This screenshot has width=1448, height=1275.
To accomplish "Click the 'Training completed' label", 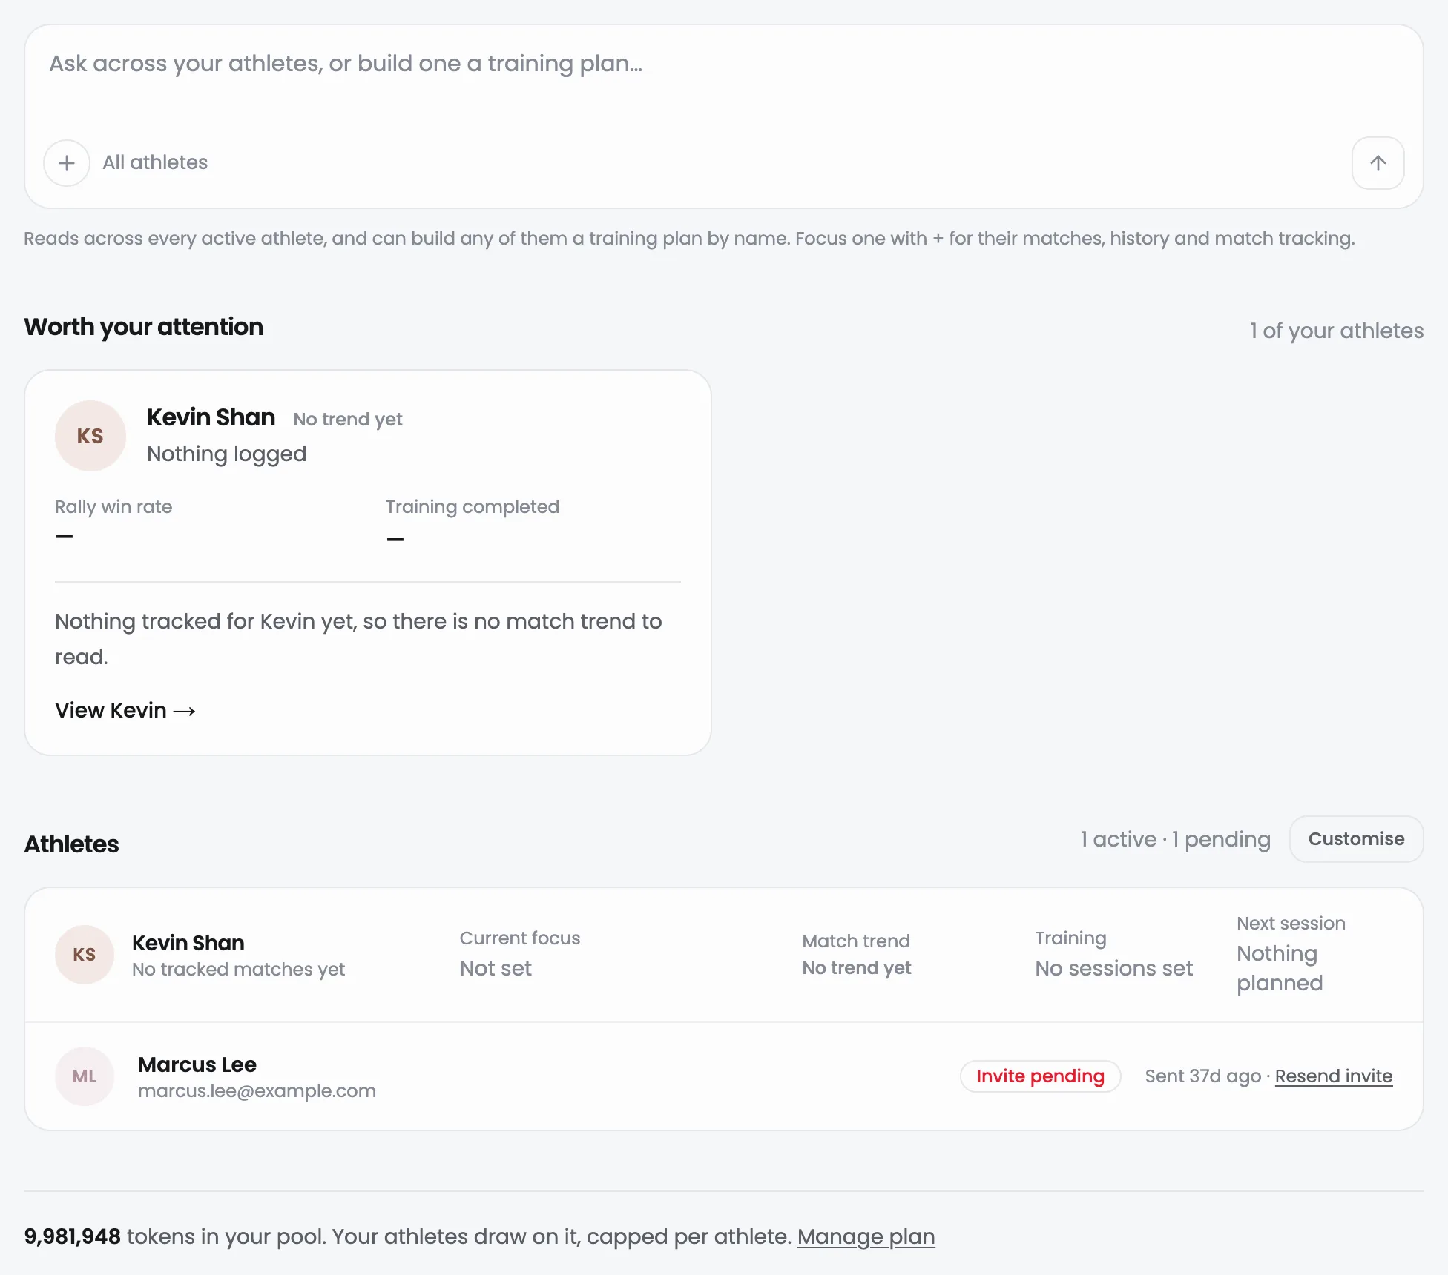I will point(473,507).
